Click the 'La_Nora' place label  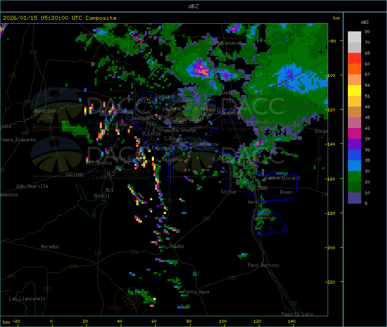(171, 109)
